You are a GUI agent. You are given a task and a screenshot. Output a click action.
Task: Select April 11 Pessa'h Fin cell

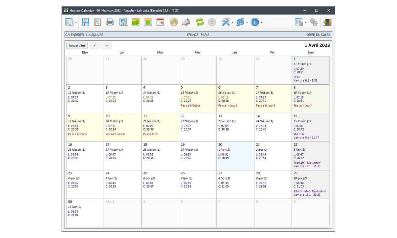coord(160,127)
